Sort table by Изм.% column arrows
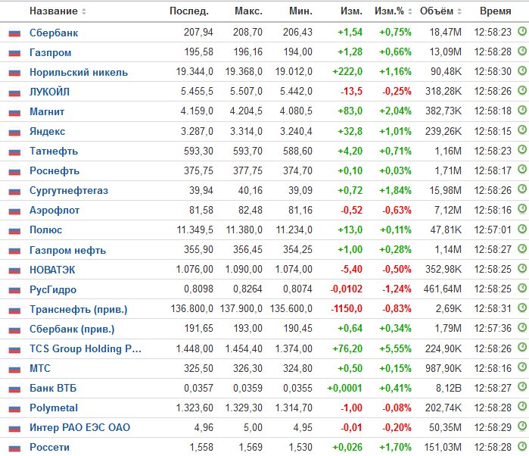 coord(410,11)
